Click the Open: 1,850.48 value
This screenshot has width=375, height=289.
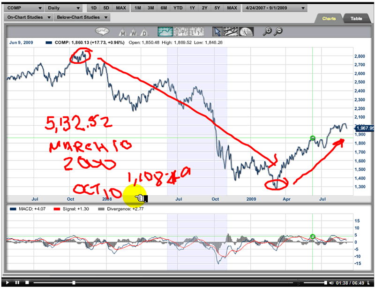coord(144,43)
